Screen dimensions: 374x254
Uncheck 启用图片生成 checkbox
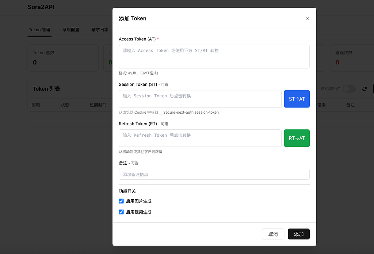(121, 201)
